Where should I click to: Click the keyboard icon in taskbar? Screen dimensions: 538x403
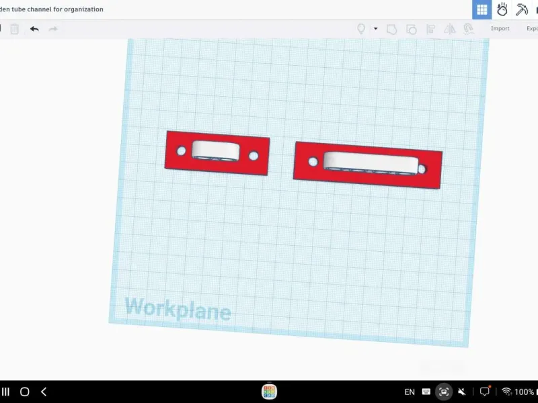tap(426, 392)
